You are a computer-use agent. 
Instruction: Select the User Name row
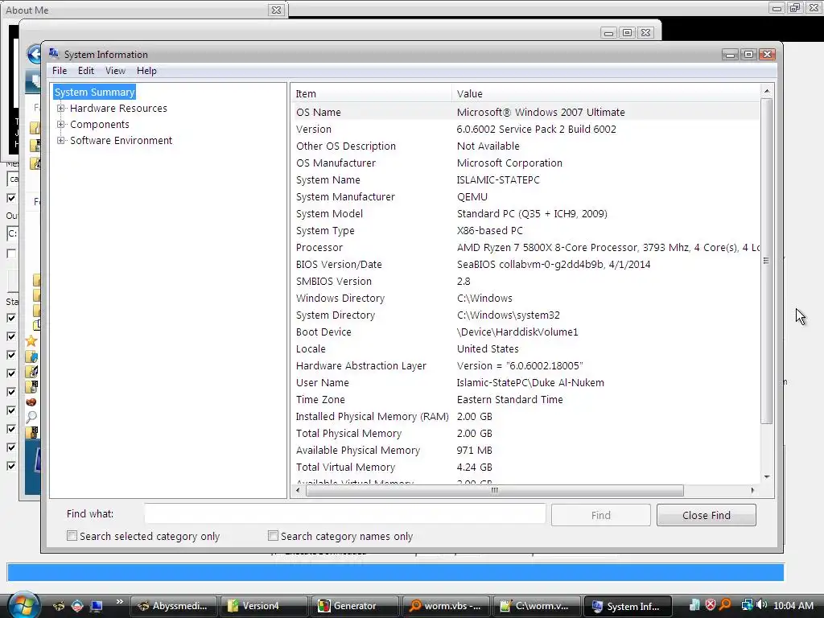tap(525, 382)
